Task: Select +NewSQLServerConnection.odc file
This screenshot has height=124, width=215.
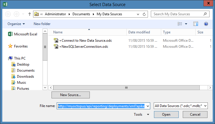Action: click(83, 46)
